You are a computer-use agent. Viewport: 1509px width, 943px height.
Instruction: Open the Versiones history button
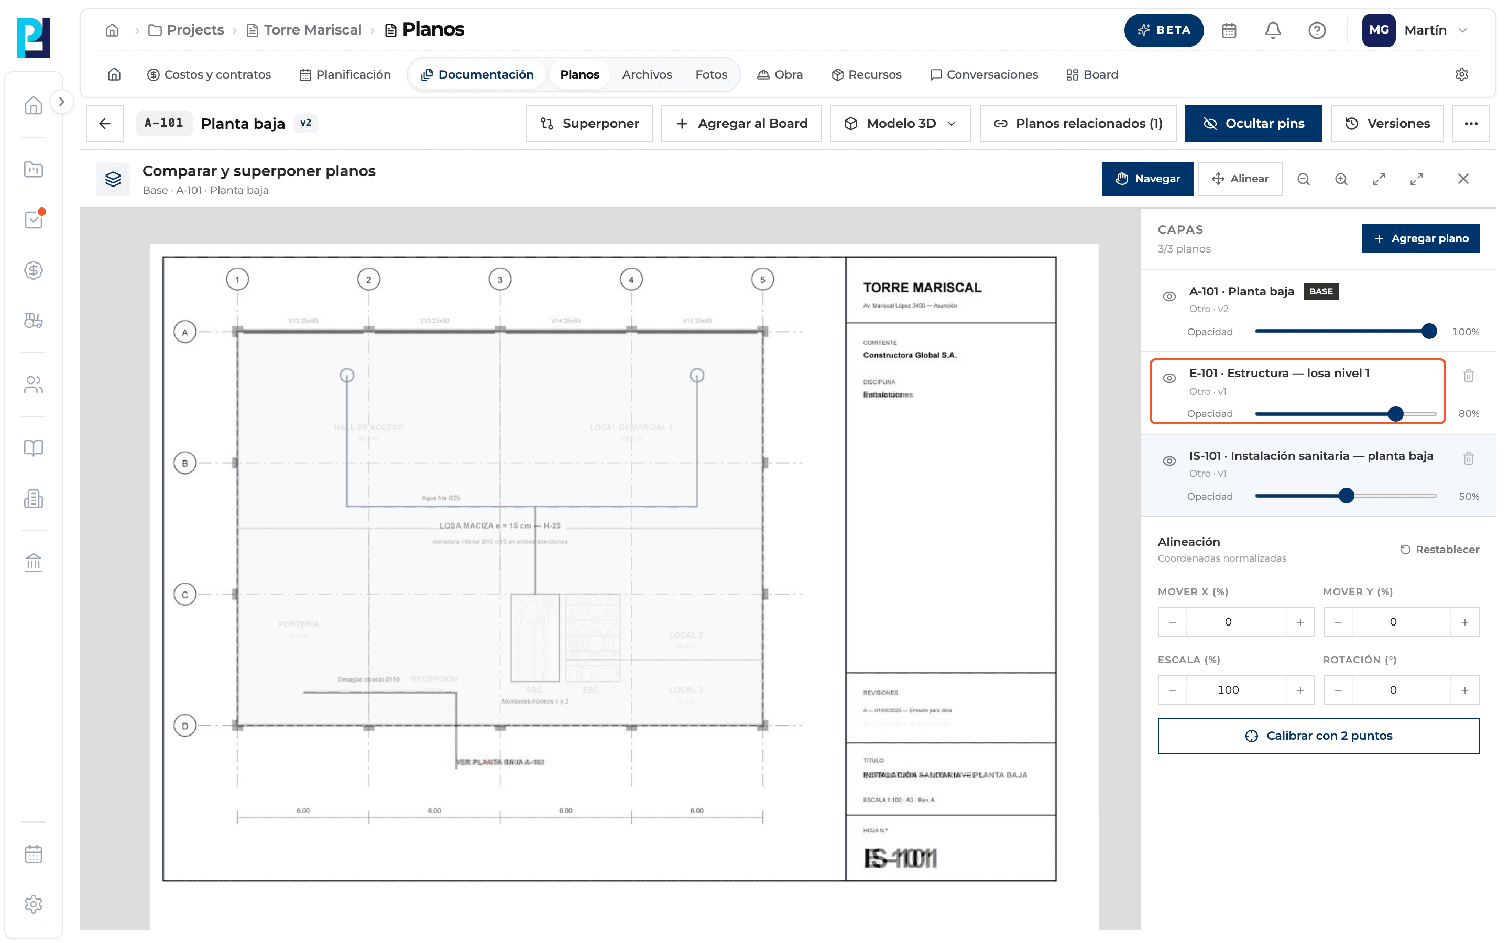tap(1387, 124)
